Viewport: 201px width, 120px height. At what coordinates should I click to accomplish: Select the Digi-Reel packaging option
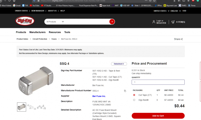pyautogui.click(x=134, y=100)
